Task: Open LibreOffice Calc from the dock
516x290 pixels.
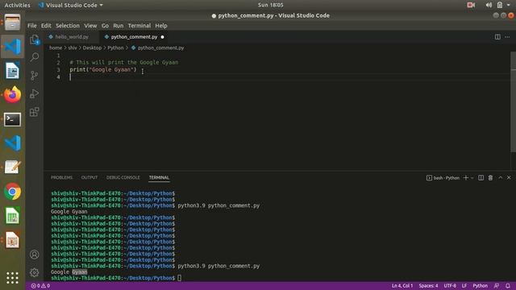Action: (x=13, y=216)
